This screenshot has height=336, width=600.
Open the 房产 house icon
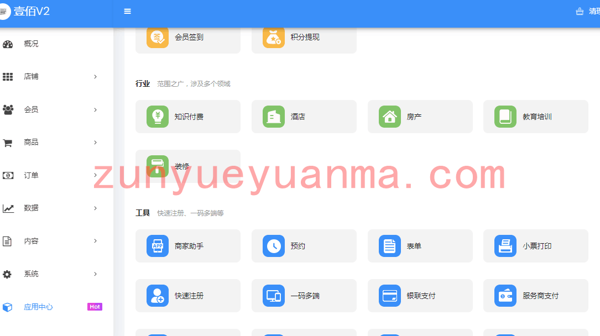390,117
